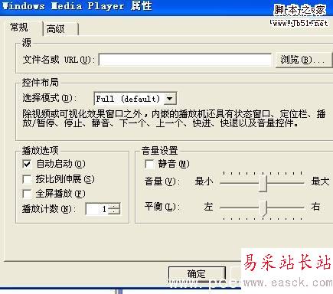Open the 选择模式 Full (default) dropdown
The width and height of the screenshot is (333, 294).
pos(135,99)
